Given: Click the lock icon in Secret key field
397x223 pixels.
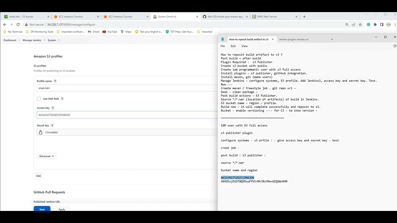Looking at the screenshot, I should pyautogui.click(x=40, y=132).
